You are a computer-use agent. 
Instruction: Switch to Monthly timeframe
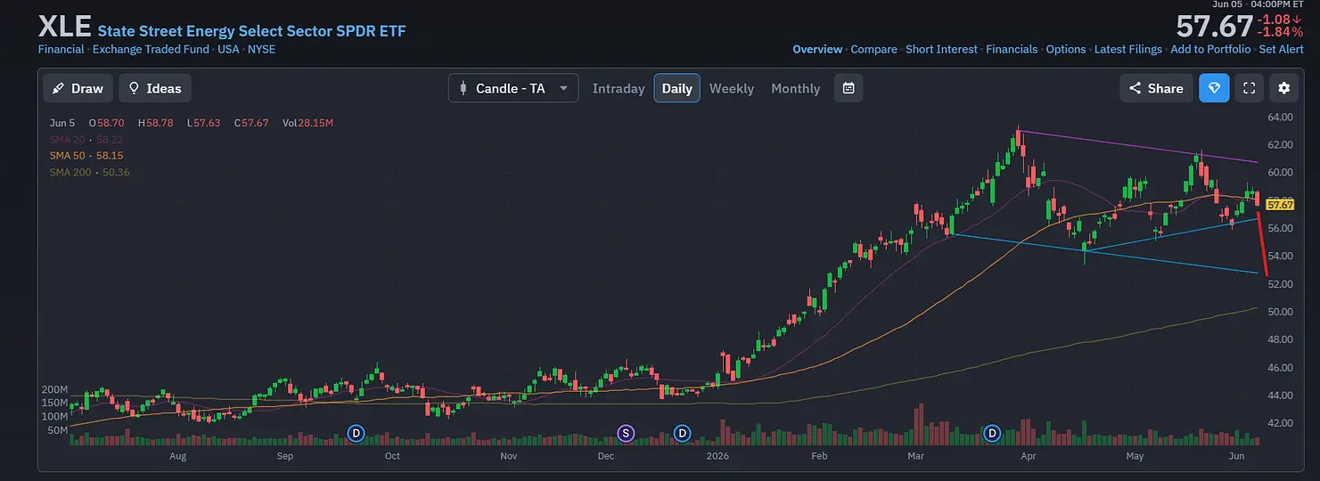click(796, 88)
